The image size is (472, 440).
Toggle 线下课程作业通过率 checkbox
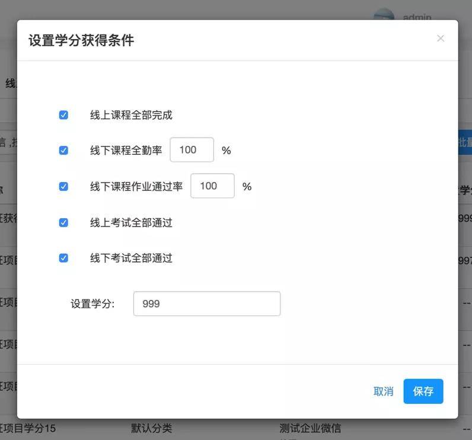coord(63,186)
